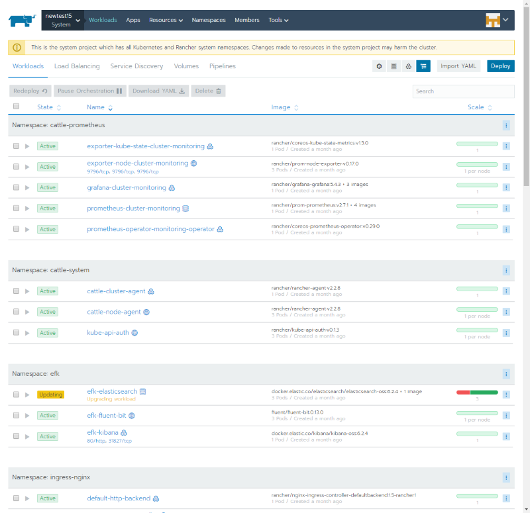
Task: Click the Redeploy button
Action: click(30, 91)
